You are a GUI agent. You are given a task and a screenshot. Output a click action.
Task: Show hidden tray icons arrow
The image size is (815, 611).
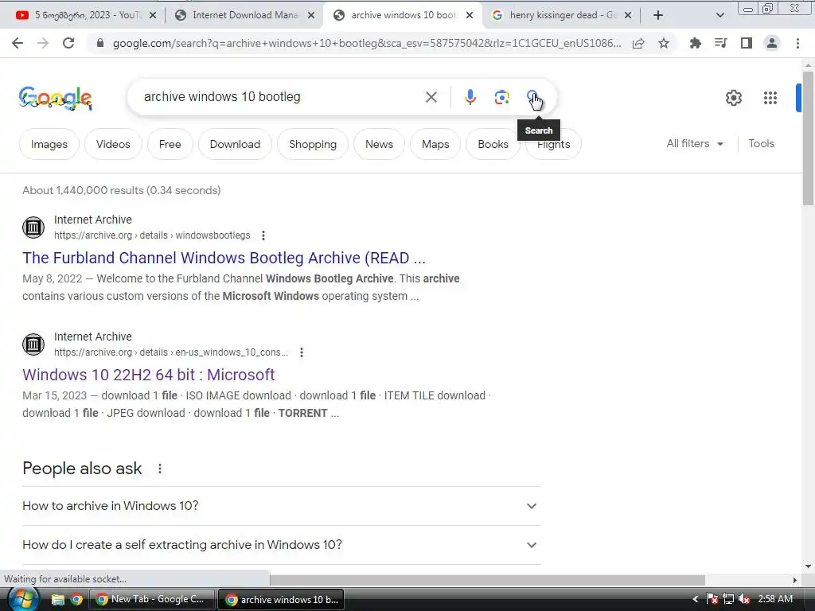696,600
